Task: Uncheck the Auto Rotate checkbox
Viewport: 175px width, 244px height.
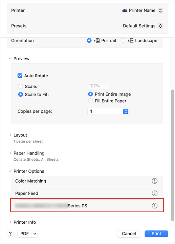Action: (x=20, y=76)
